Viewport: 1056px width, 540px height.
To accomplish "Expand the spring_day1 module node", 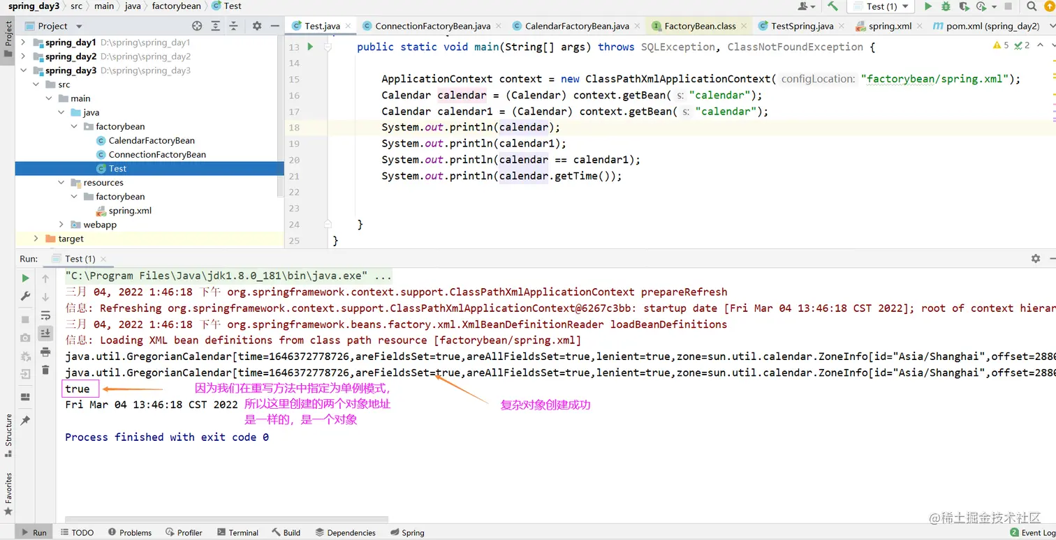I will (x=23, y=43).
